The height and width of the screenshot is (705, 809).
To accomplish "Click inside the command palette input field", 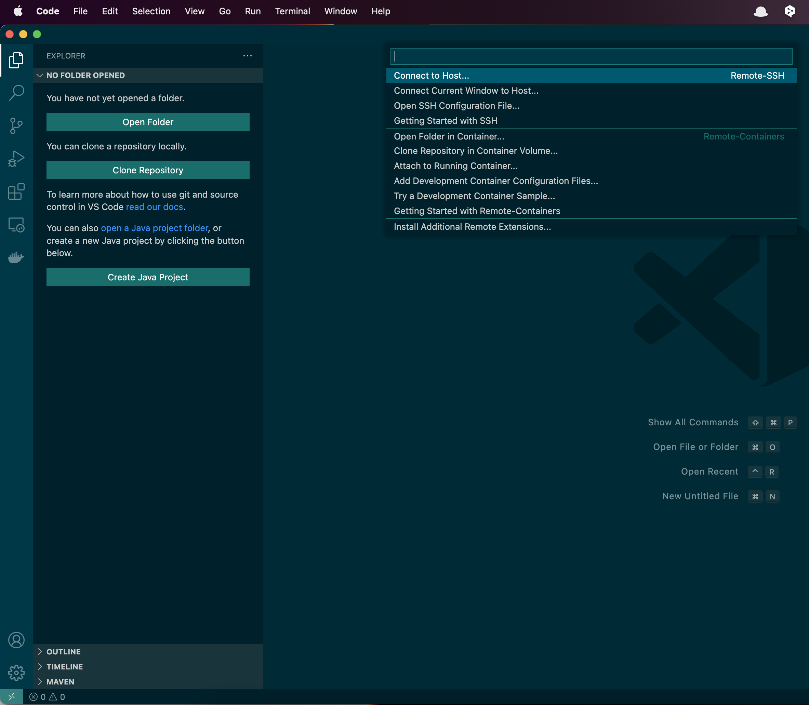I will pyautogui.click(x=590, y=56).
